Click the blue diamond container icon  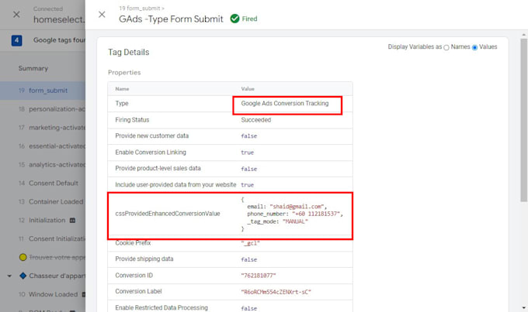pos(23,276)
